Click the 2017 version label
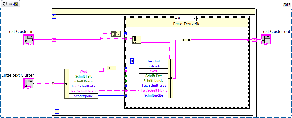 tap(287, 5)
